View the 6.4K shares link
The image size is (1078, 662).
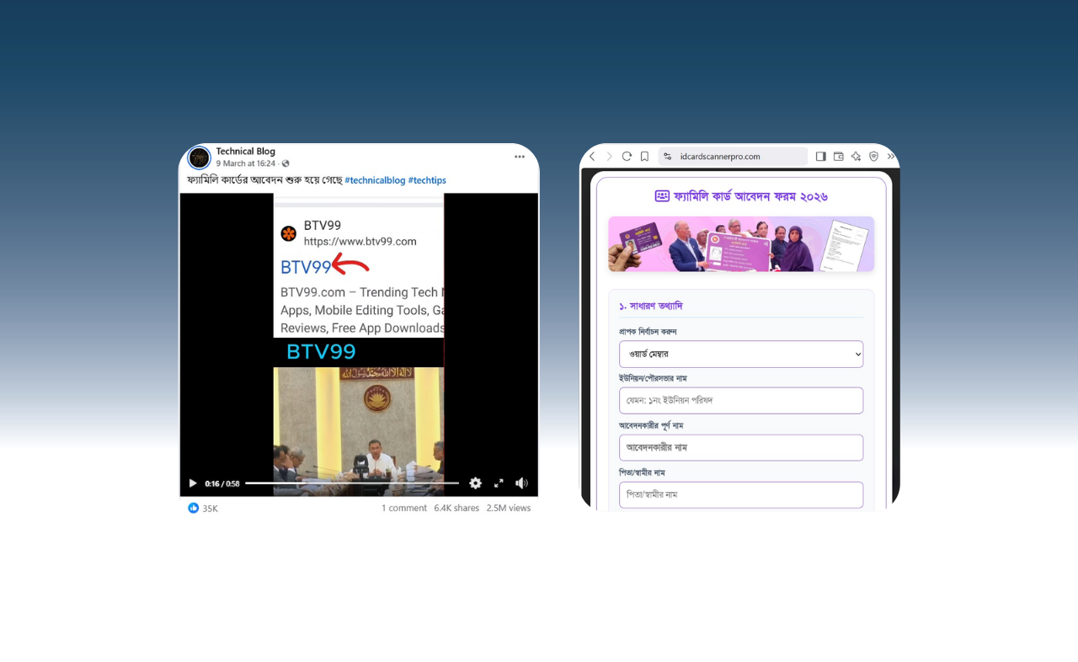click(456, 508)
